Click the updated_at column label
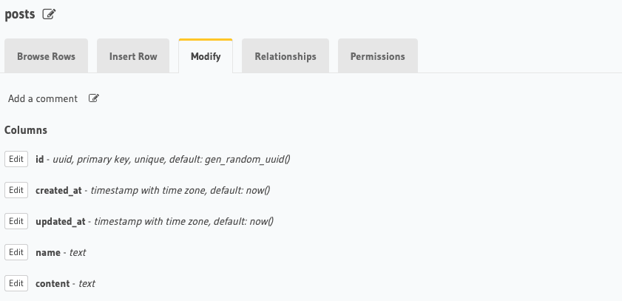The image size is (622, 301). pyautogui.click(x=61, y=222)
